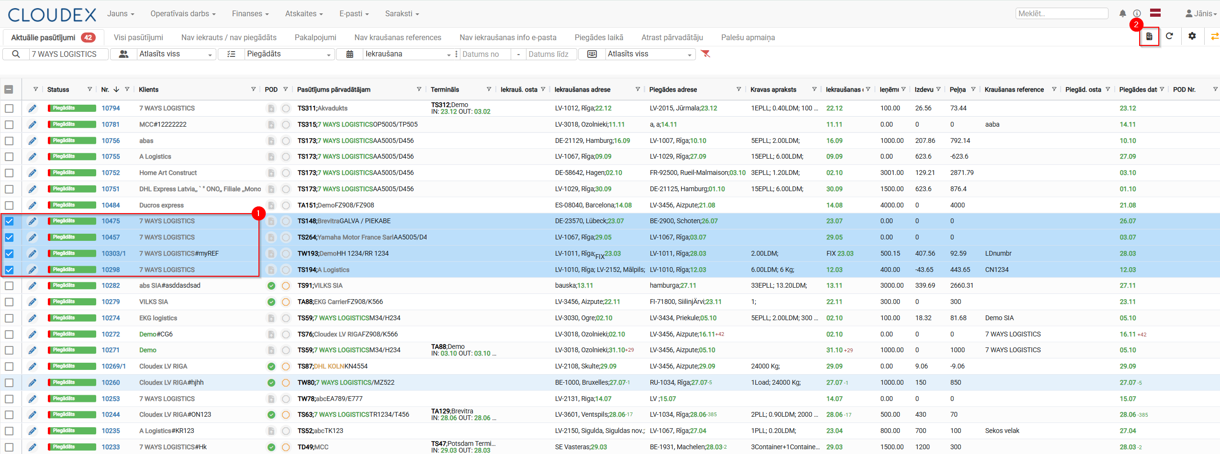Click the refresh icon

pos(1169,36)
